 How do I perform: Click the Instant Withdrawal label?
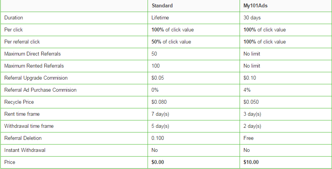coord(25,150)
